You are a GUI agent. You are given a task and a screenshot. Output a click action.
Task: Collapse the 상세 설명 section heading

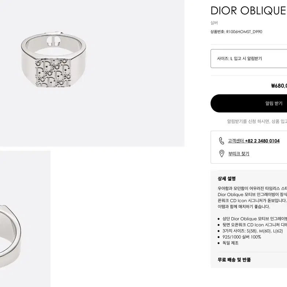coord(227,179)
